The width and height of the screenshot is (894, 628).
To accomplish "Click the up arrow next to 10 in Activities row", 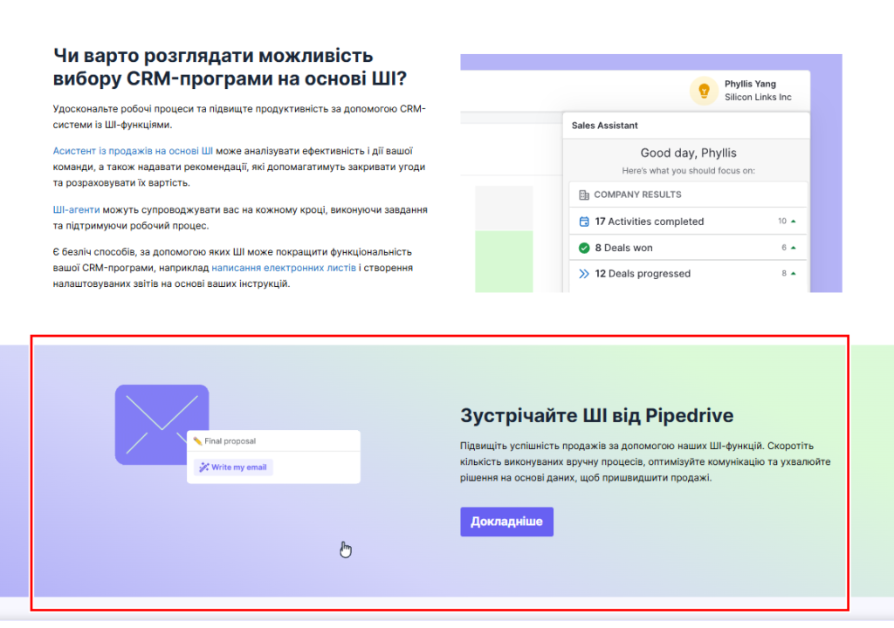I will click(x=793, y=222).
